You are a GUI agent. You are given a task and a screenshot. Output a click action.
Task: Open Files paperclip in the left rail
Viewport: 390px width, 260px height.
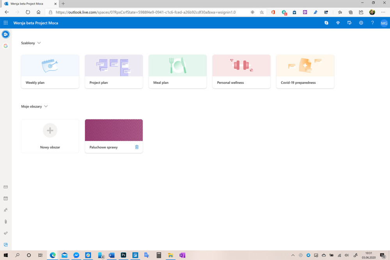(x=6, y=221)
